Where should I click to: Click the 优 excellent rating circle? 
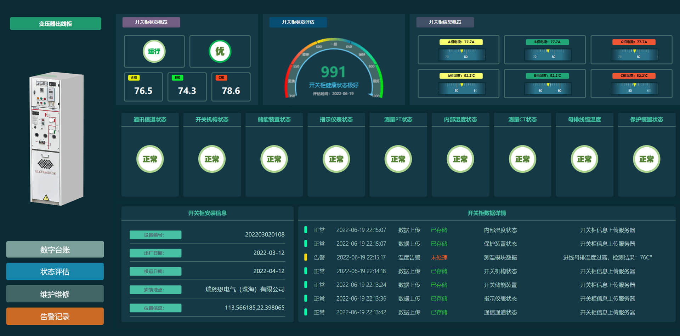(x=220, y=51)
